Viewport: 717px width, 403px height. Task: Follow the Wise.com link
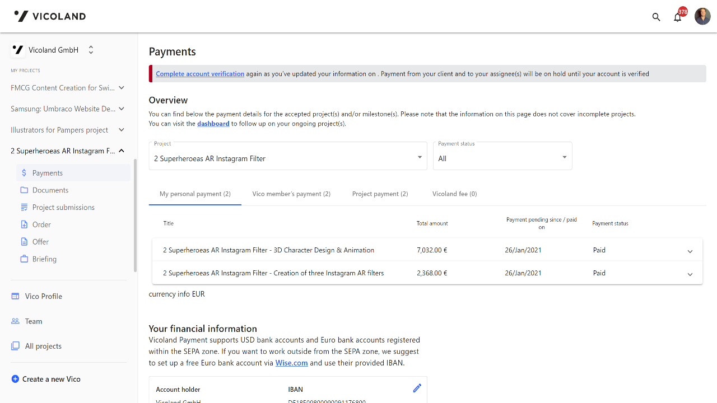(x=291, y=363)
